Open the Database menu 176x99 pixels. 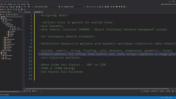pos(10,4)
